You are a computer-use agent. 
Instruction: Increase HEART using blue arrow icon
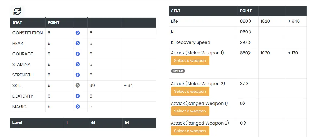coord(77,43)
